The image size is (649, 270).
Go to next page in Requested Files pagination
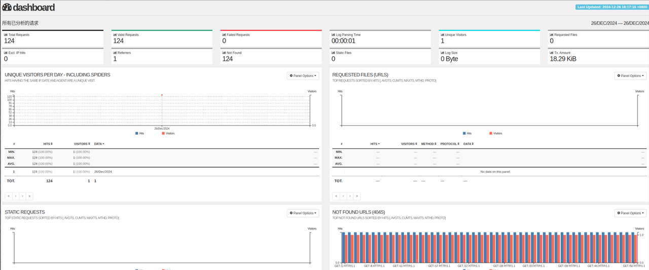coord(350,196)
